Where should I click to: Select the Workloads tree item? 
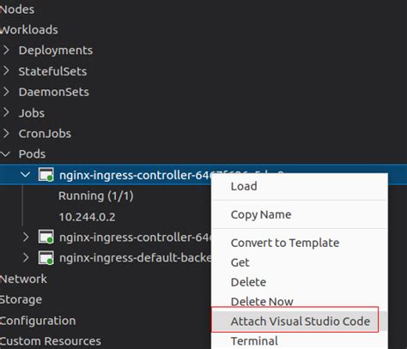pos(29,30)
